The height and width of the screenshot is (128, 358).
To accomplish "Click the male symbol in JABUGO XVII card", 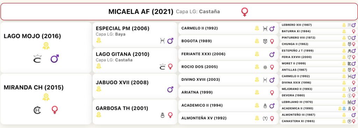I will 170,90.
